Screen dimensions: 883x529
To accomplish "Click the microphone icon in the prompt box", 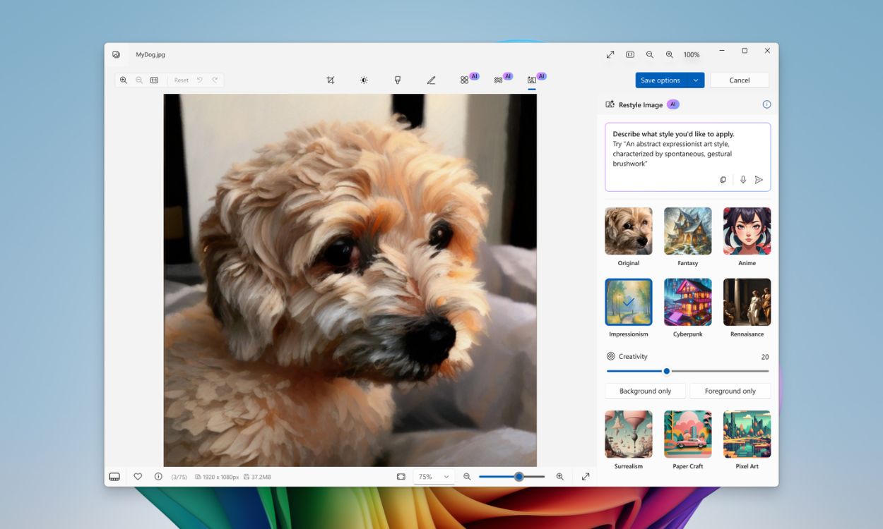I will tap(742, 179).
